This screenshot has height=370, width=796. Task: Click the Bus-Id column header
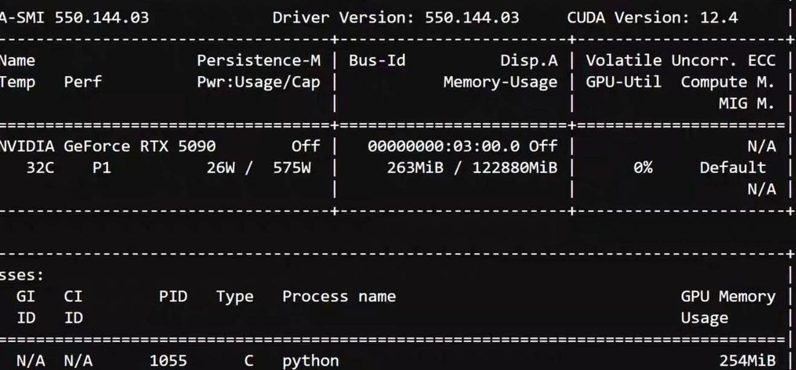(x=377, y=61)
